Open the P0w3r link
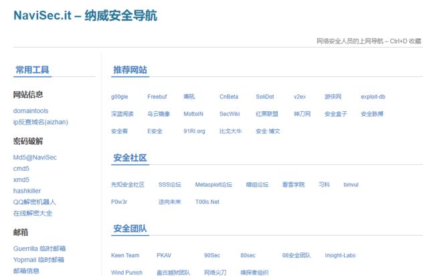The image size is (435, 276). (119, 202)
